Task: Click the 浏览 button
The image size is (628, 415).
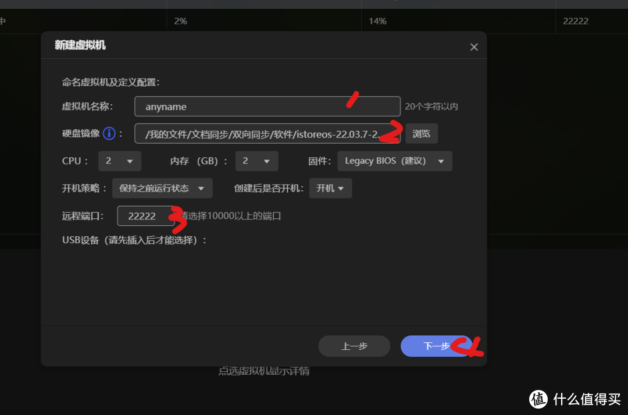Action: coord(421,133)
